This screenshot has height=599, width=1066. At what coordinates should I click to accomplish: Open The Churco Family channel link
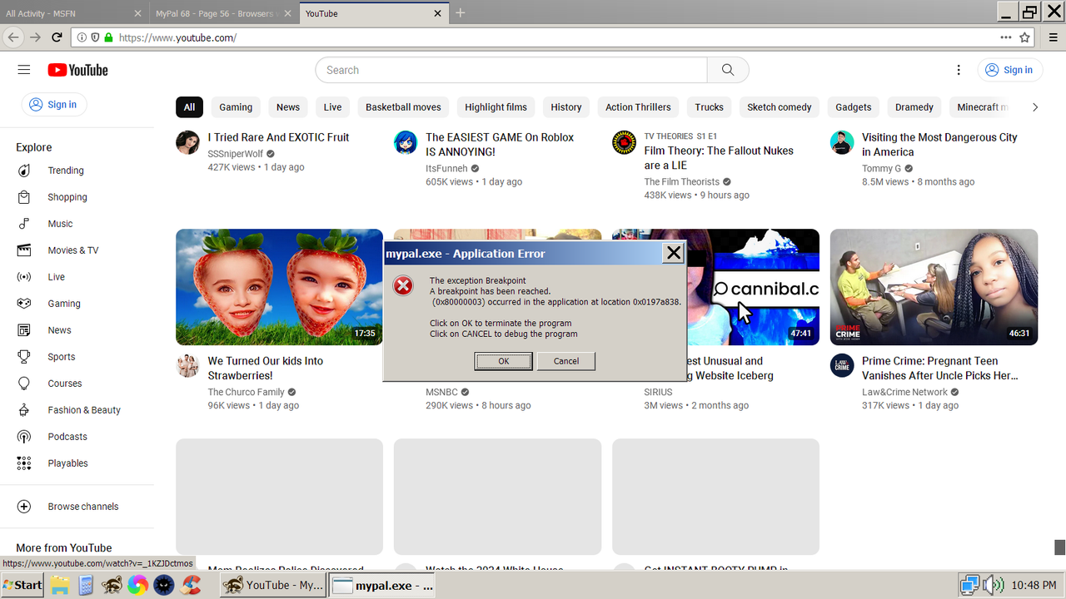pyautogui.click(x=246, y=392)
